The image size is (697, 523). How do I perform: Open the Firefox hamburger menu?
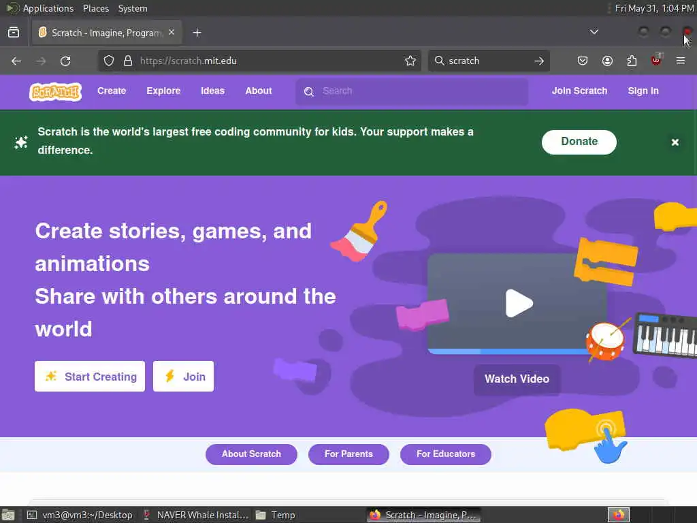(681, 61)
